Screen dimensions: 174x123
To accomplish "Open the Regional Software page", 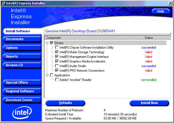I will [x=22, y=91].
